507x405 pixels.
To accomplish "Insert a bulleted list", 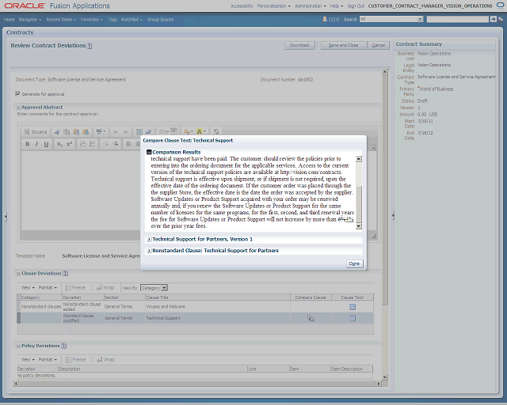I will [x=93, y=144].
